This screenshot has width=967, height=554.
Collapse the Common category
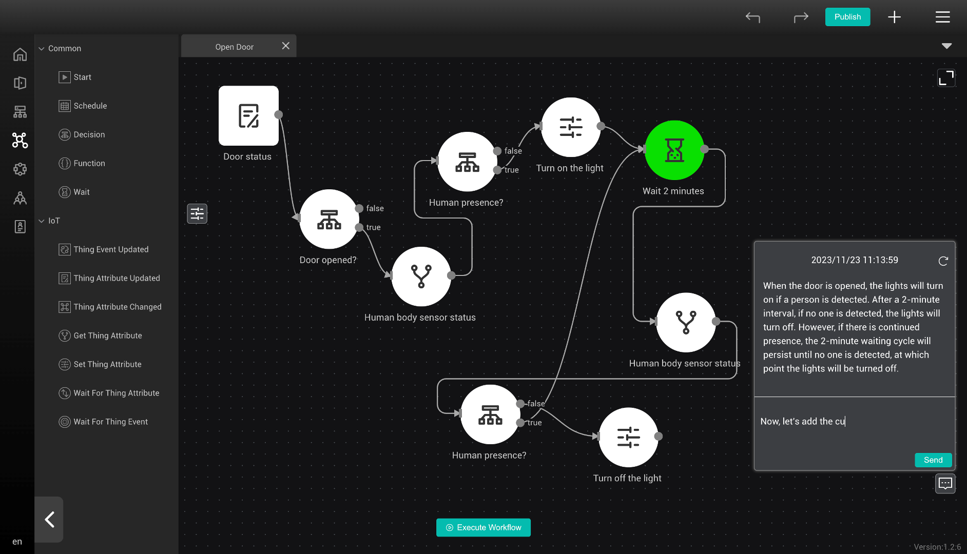[x=42, y=49]
